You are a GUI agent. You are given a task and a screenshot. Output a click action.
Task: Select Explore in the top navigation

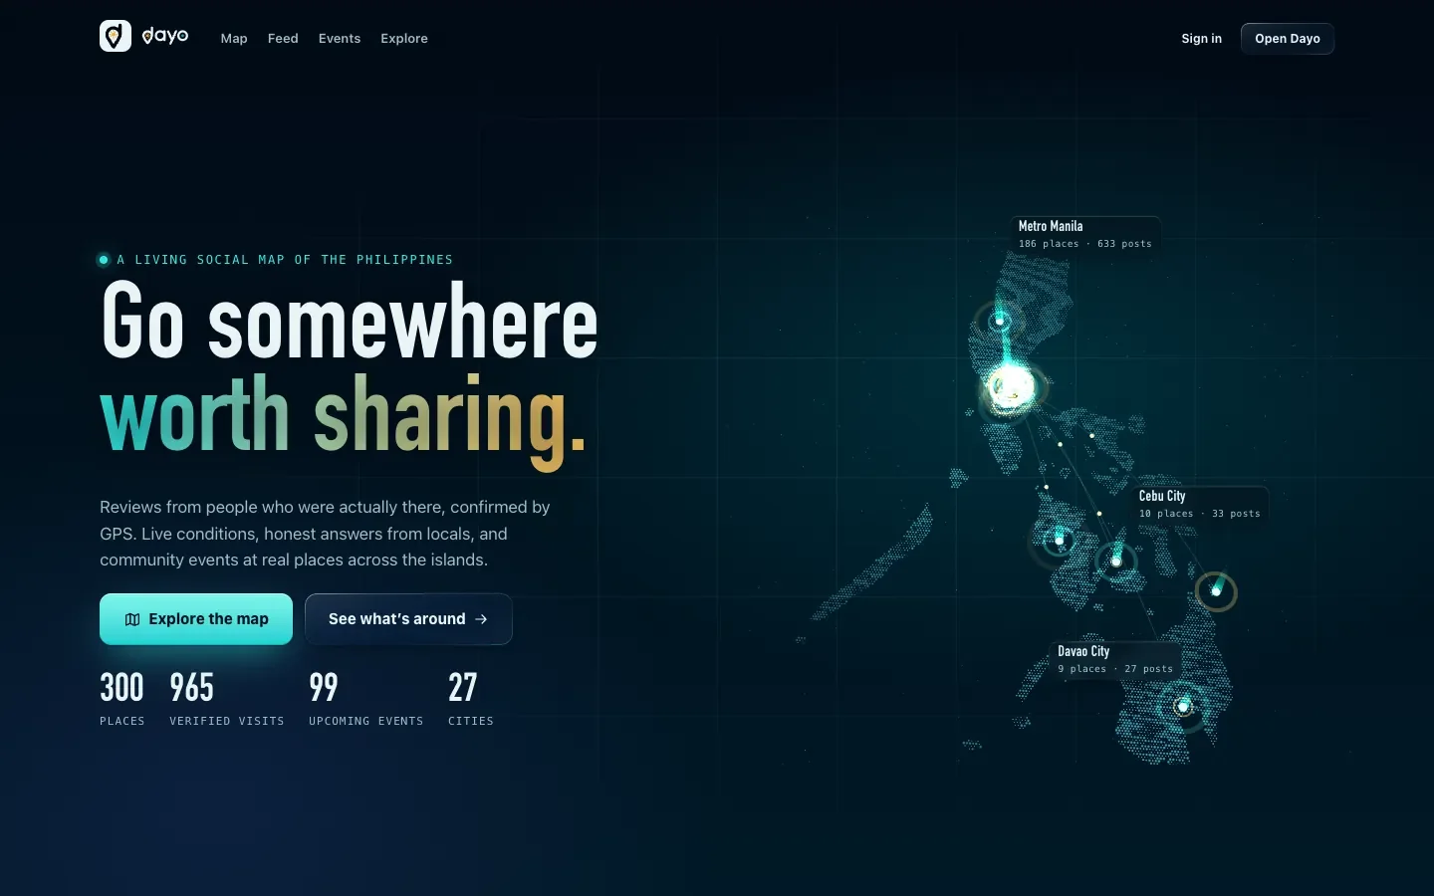coord(404,38)
